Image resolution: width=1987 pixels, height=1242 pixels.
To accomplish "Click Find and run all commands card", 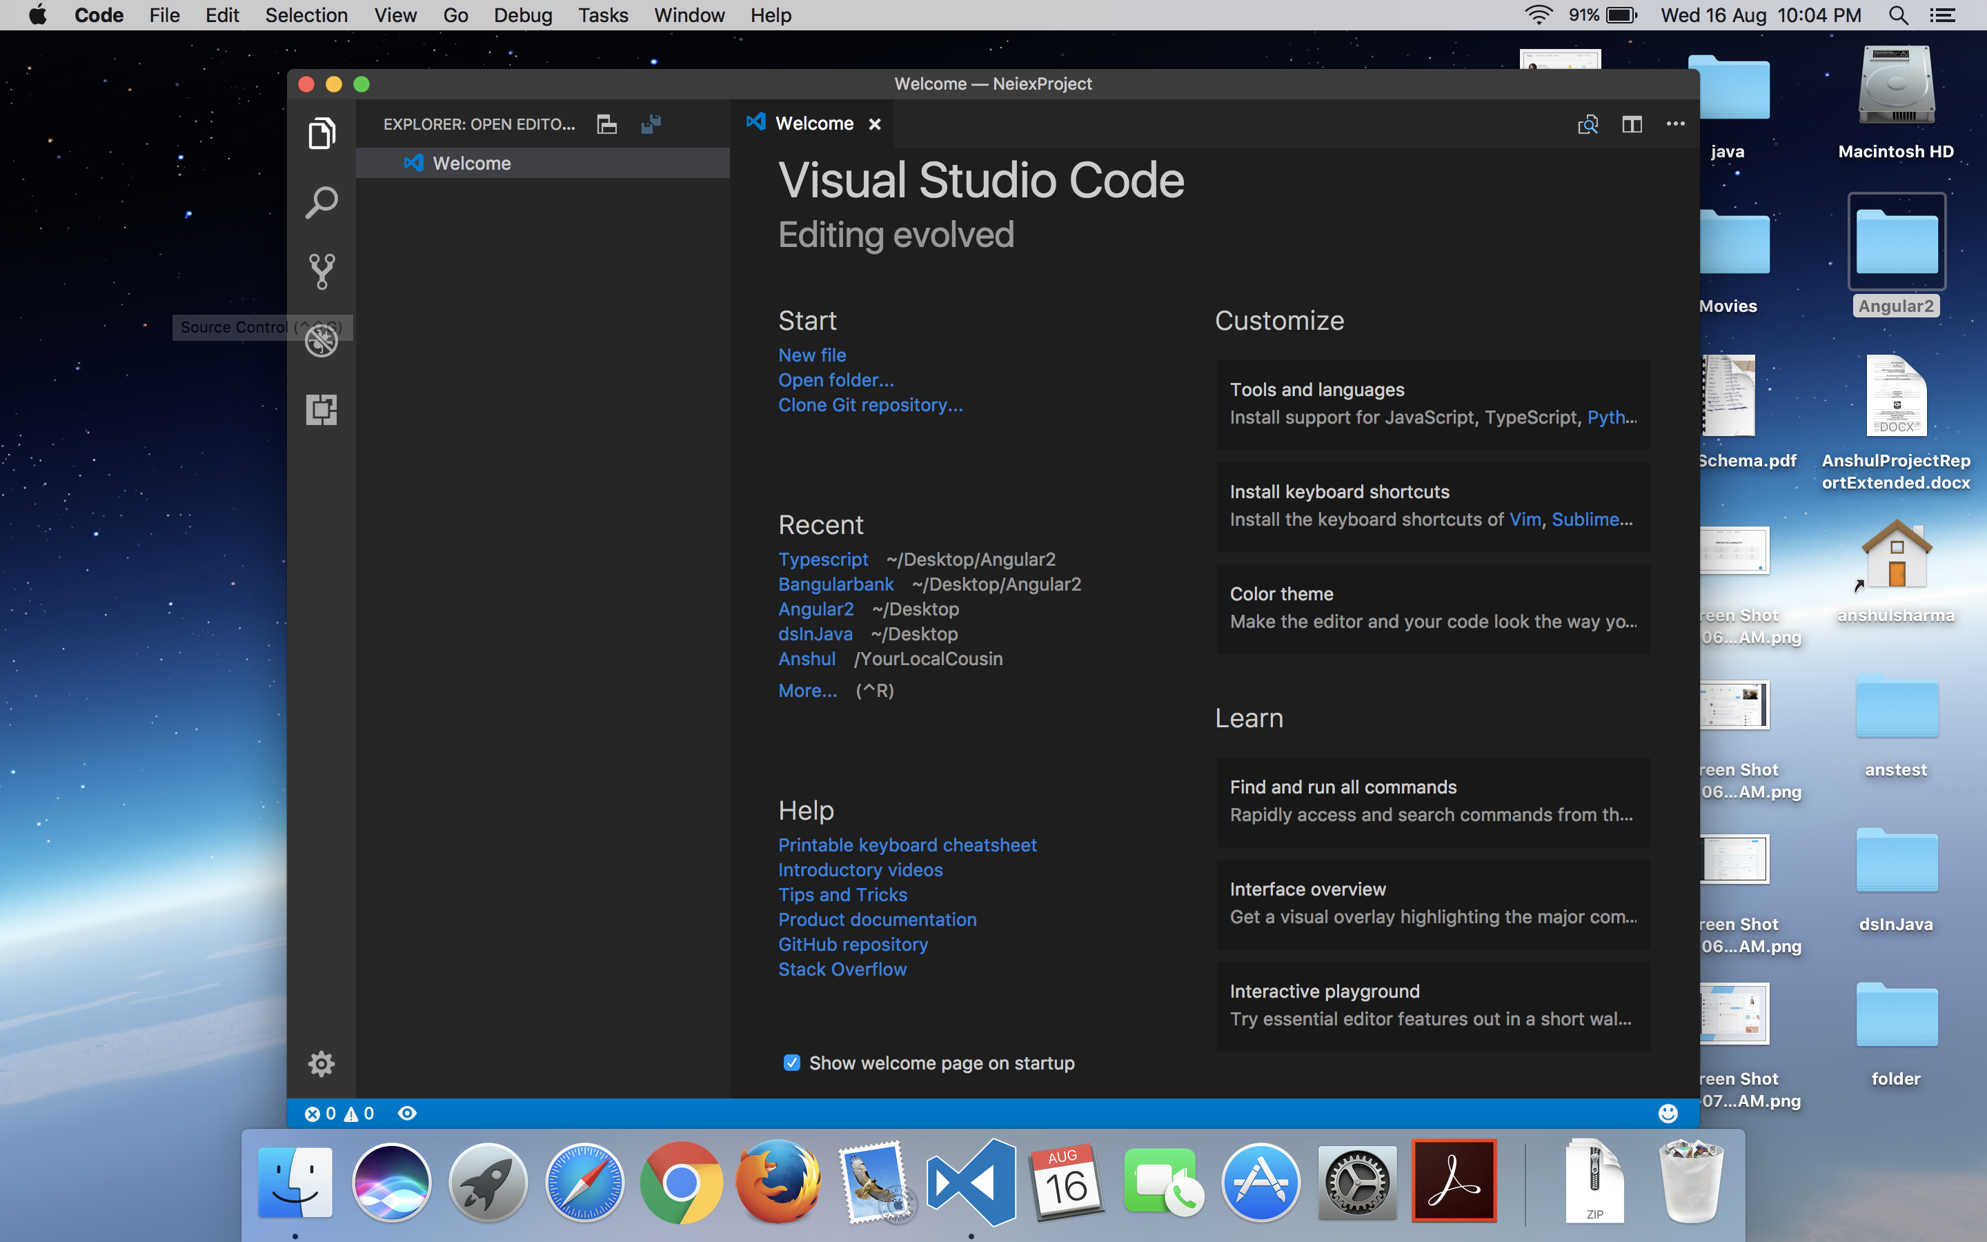I will (1433, 801).
